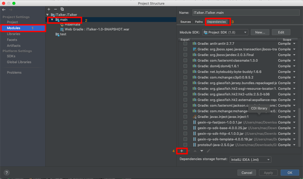
Task: Click the test module folder icon
Action: (57, 34)
